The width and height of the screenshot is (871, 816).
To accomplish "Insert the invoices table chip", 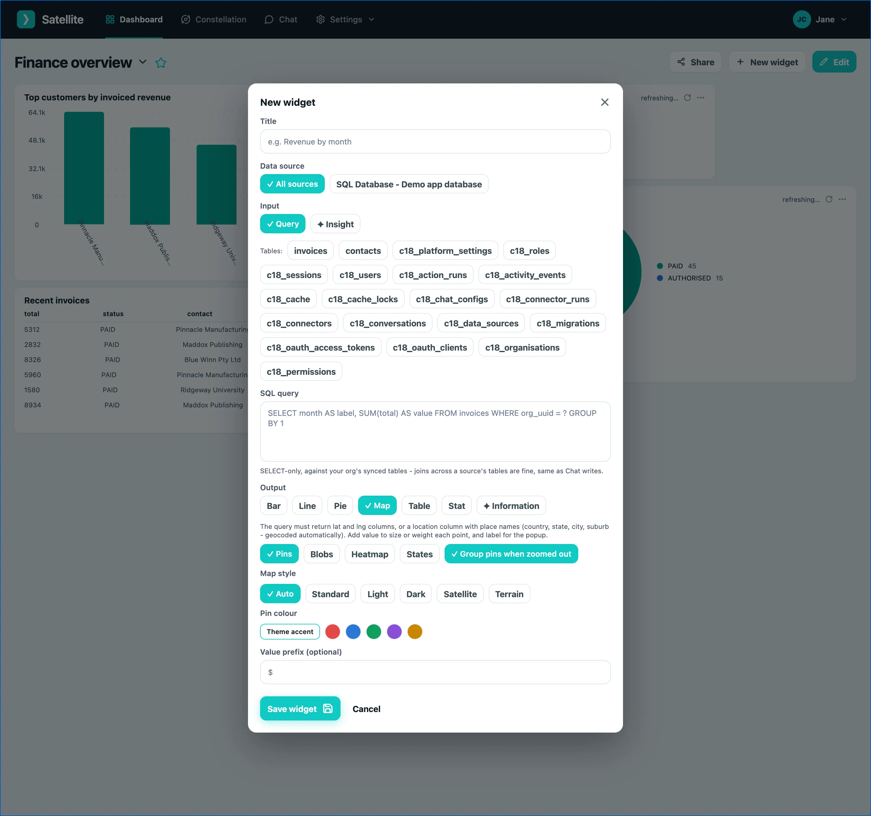I will click(x=310, y=251).
